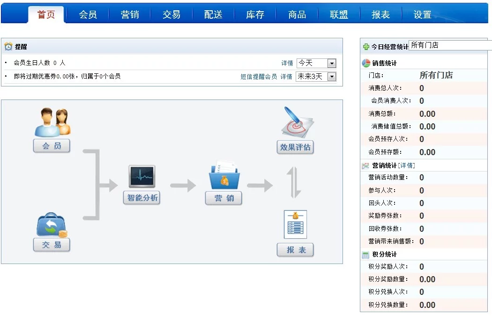Click the 积分统计 calculator icon

(365, 255)
